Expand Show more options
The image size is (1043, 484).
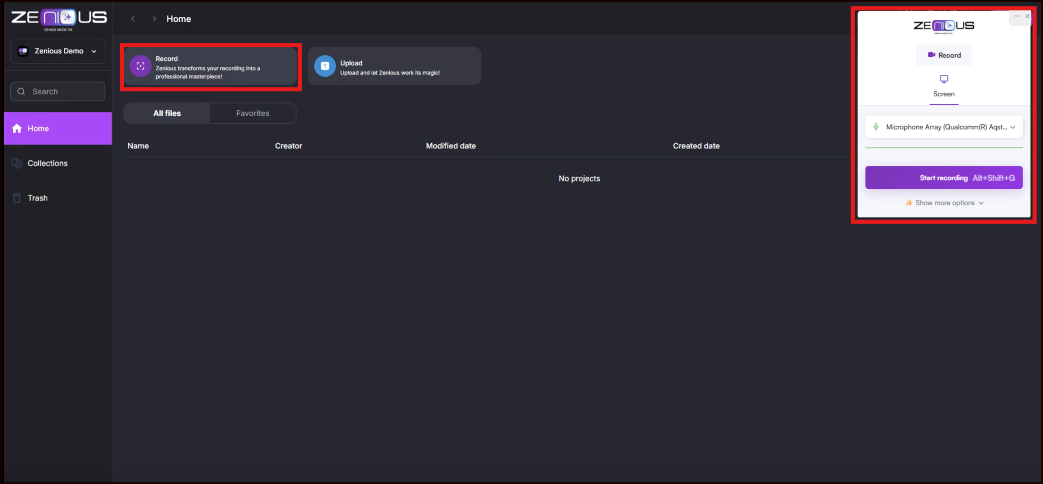tap(945, 203)
